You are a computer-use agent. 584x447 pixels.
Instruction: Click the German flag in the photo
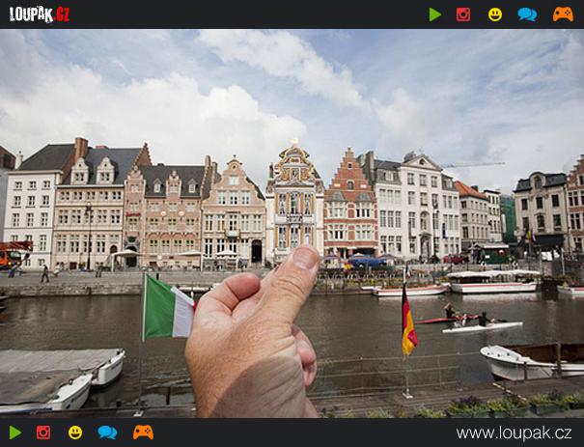pos(408,323)
